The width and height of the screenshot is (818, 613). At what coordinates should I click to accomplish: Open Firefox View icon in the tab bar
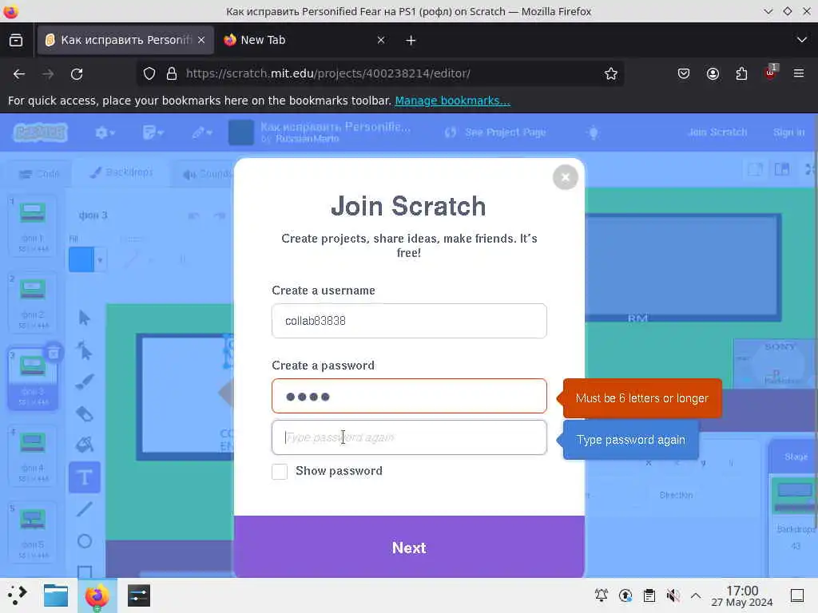click(x=16, y=40)
